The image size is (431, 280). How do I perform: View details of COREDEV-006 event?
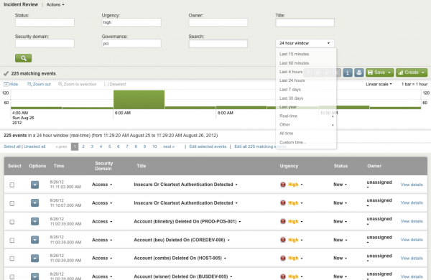pyautogui.click(x=412, y=240)
